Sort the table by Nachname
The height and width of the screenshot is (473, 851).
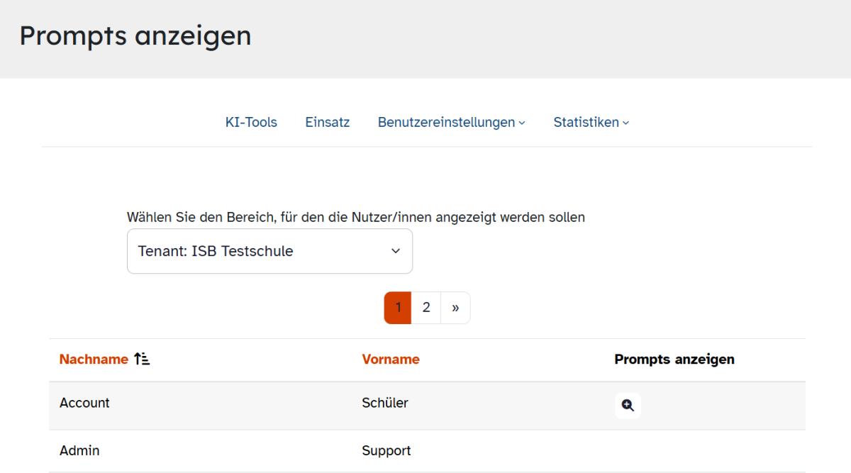point(94,360)
